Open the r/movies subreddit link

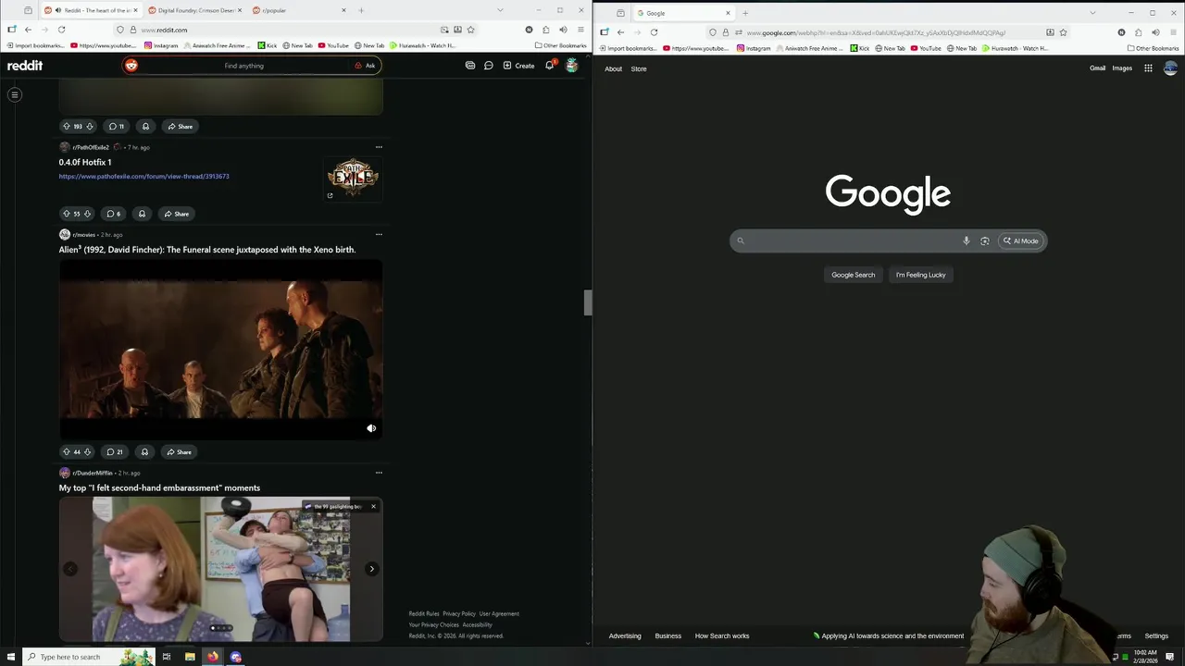pyautogui.click(x=83, y=235)
